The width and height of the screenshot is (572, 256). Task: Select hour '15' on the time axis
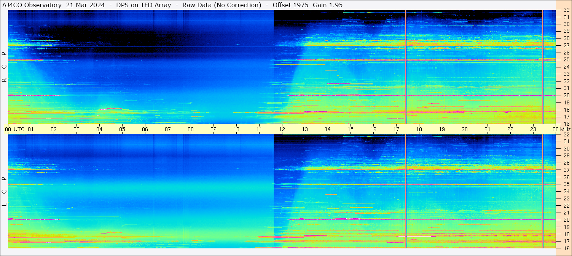pos(351,129)
